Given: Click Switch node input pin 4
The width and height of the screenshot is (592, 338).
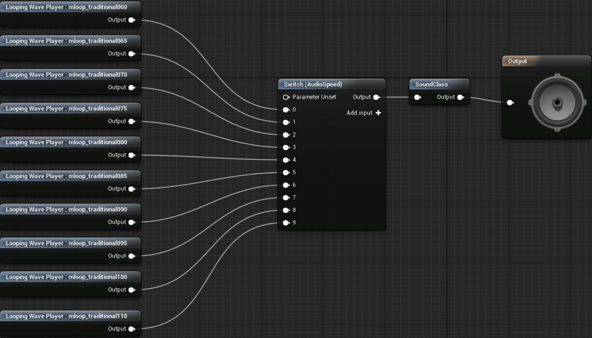Looking at the screenshot, I should pos(286,160).
